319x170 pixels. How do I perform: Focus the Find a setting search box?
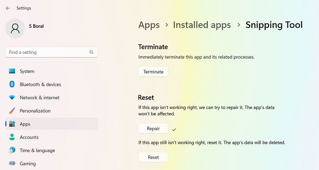tap(51, 52)
